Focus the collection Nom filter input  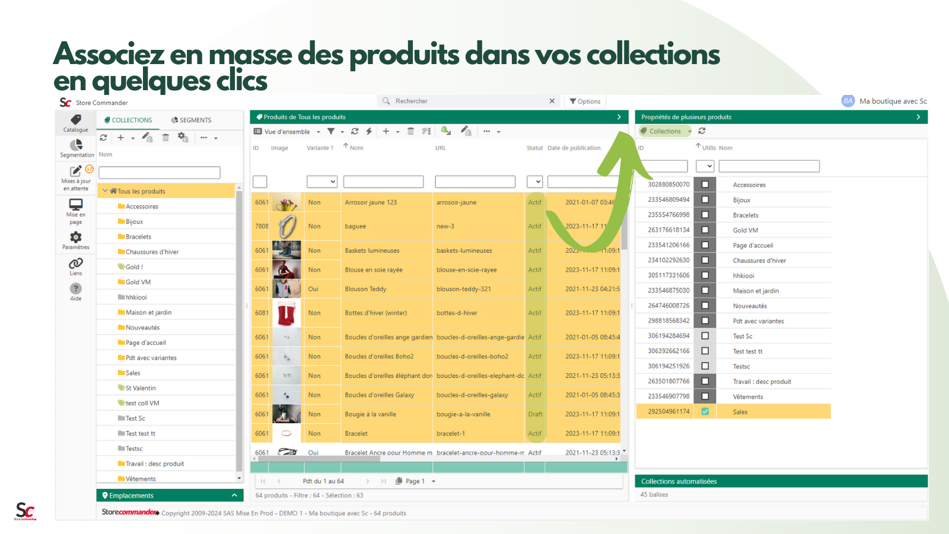(160, 173)
